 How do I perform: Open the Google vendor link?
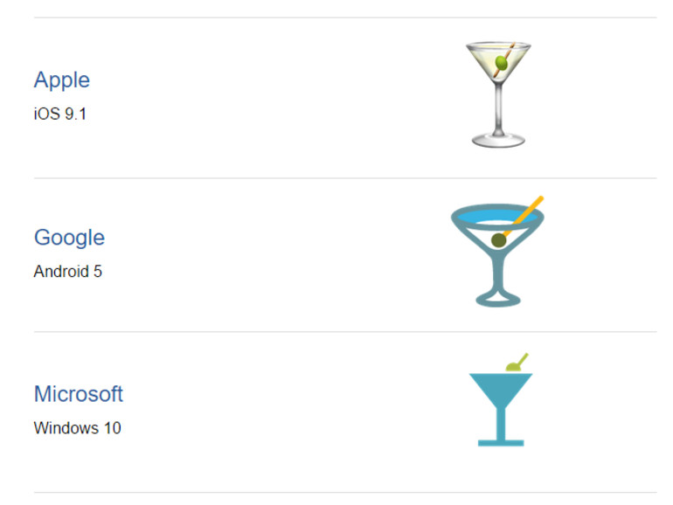point(69,238)
